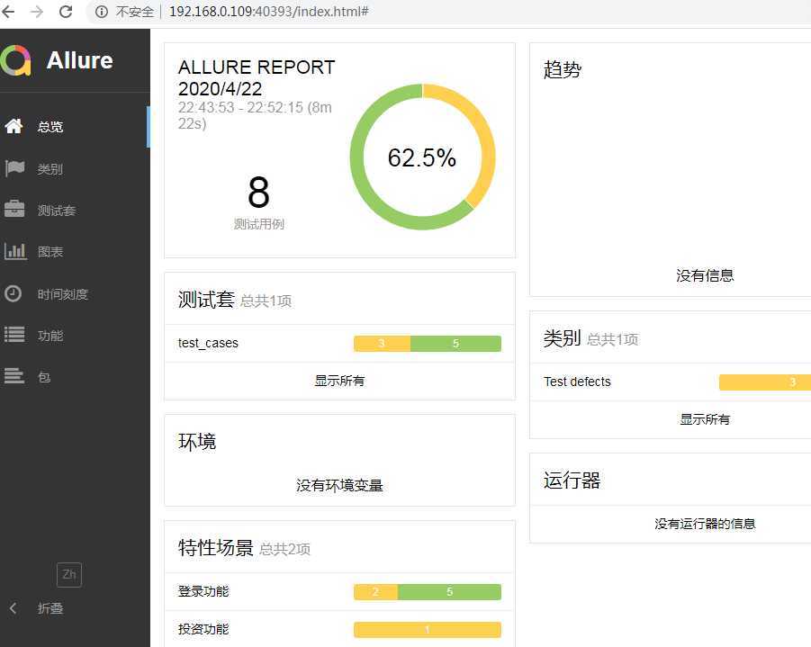Screen dimensions: 811x647
Task: Open the 时间刻度 timeline page
Action: pyautogui.click(x=75, y=294)
